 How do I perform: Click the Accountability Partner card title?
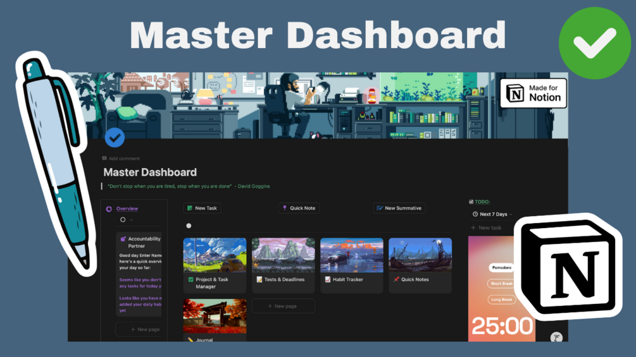pos(144,242)
